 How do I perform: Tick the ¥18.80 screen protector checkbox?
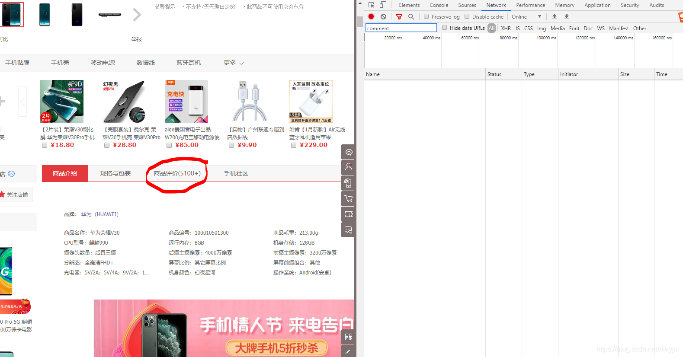click(45, 145)
